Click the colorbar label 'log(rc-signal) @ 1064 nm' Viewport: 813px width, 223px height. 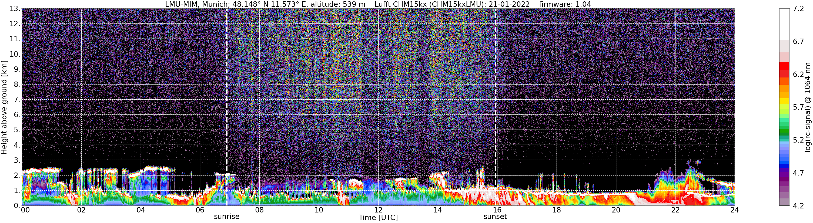tap(807, 107)
